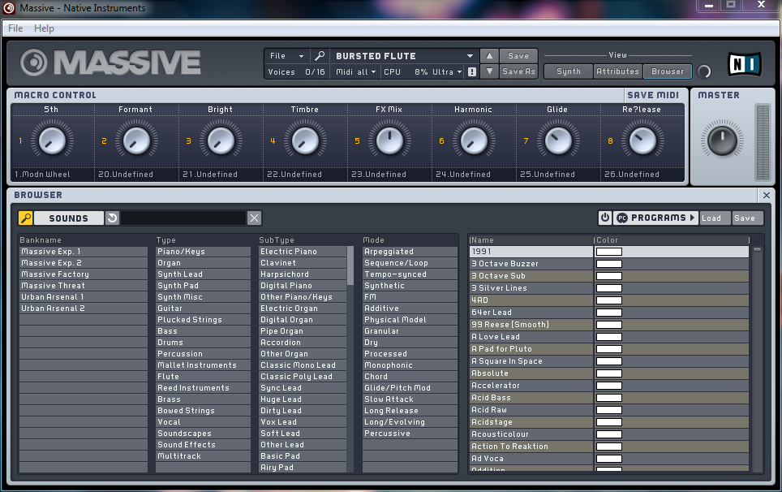Click the Native Instruments NI logo
The width and height of the screenshot is (782, 492).
[x=745, y=64]
